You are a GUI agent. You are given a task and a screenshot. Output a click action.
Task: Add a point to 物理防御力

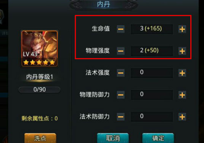click(182, 95)
